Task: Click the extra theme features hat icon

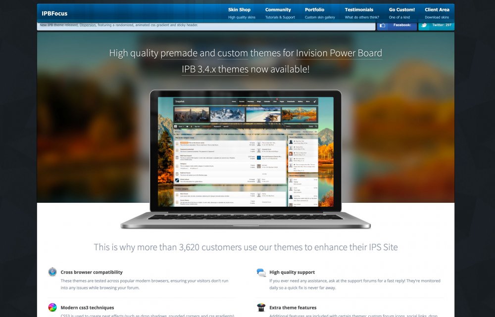Action: (261, 308)
